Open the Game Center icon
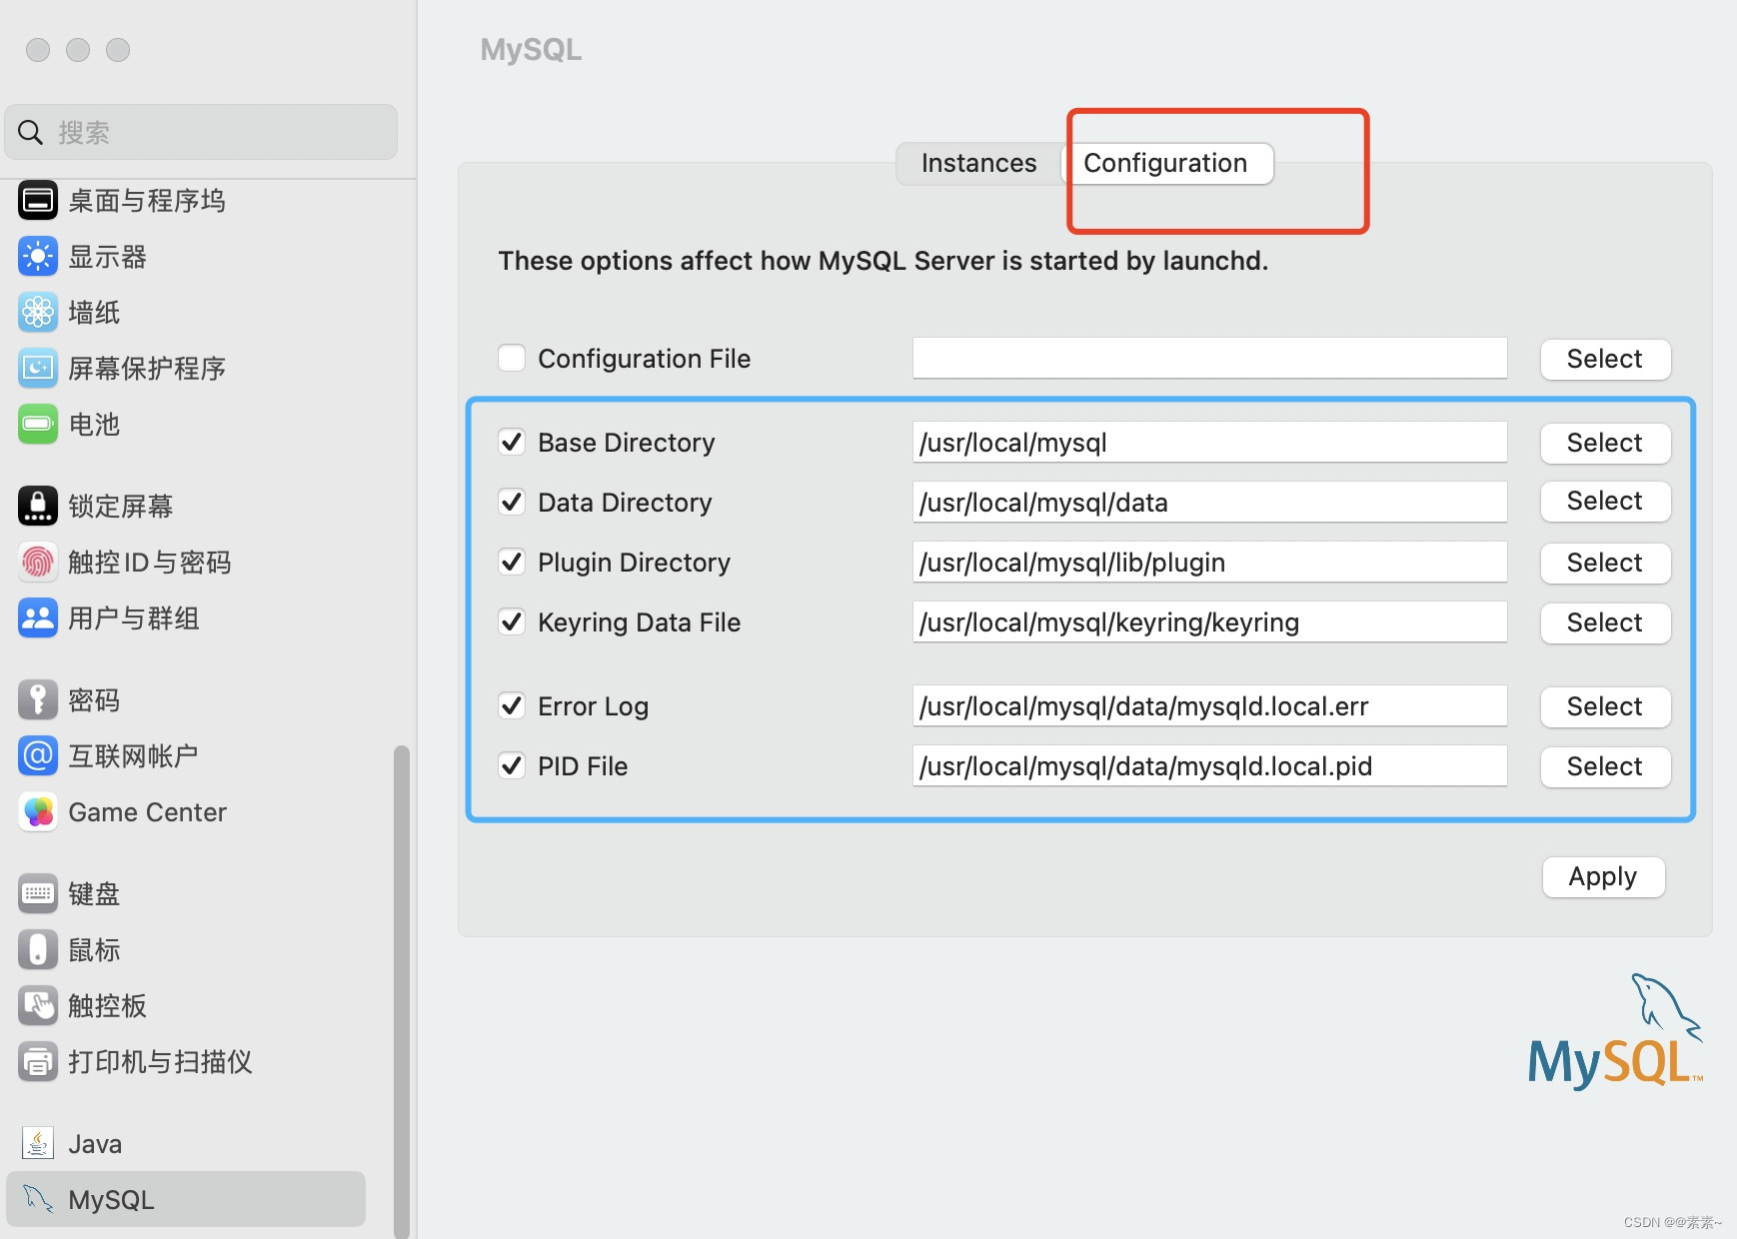This screenshot has width=1737, height=1239. point(38,811)
